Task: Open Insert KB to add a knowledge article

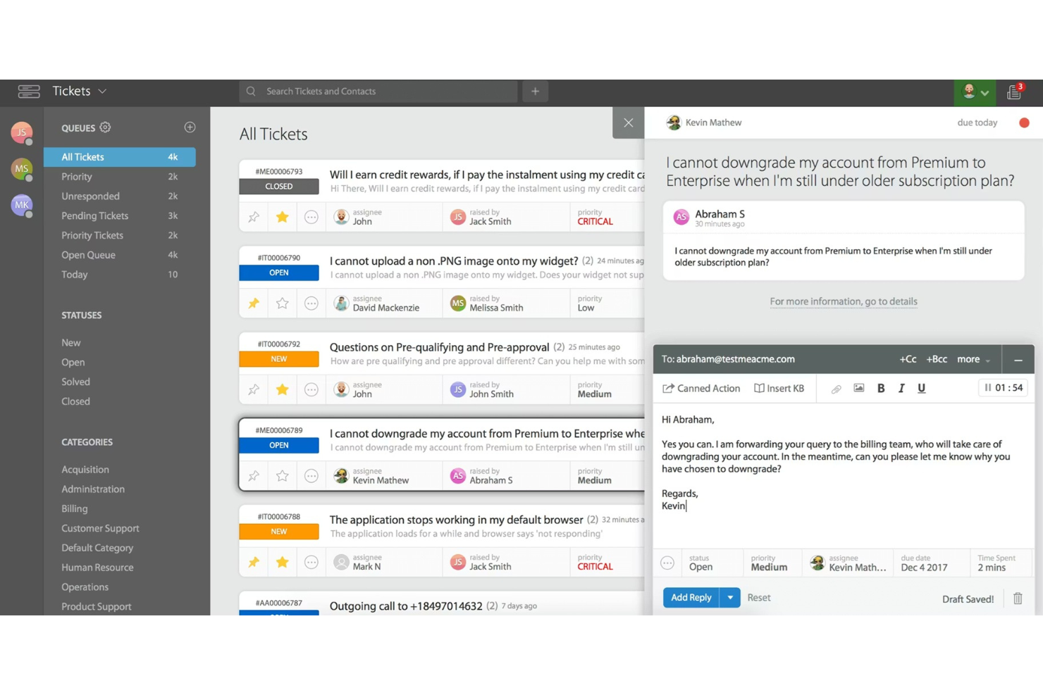Action: 779,388
